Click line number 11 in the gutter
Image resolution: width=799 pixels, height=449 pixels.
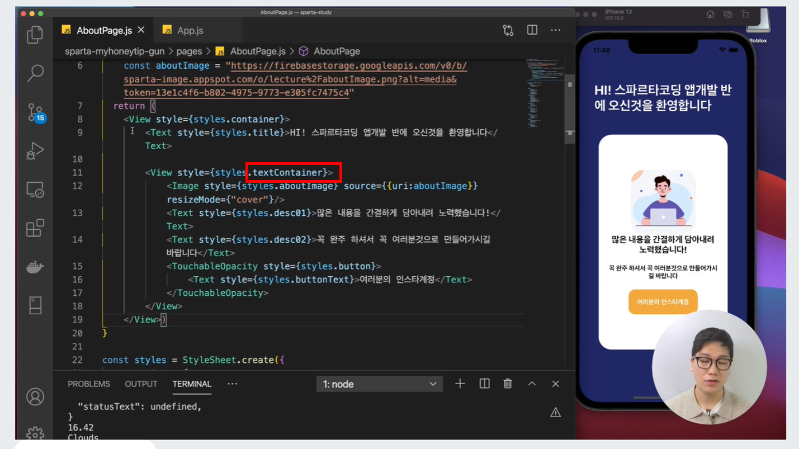(77, 173)
